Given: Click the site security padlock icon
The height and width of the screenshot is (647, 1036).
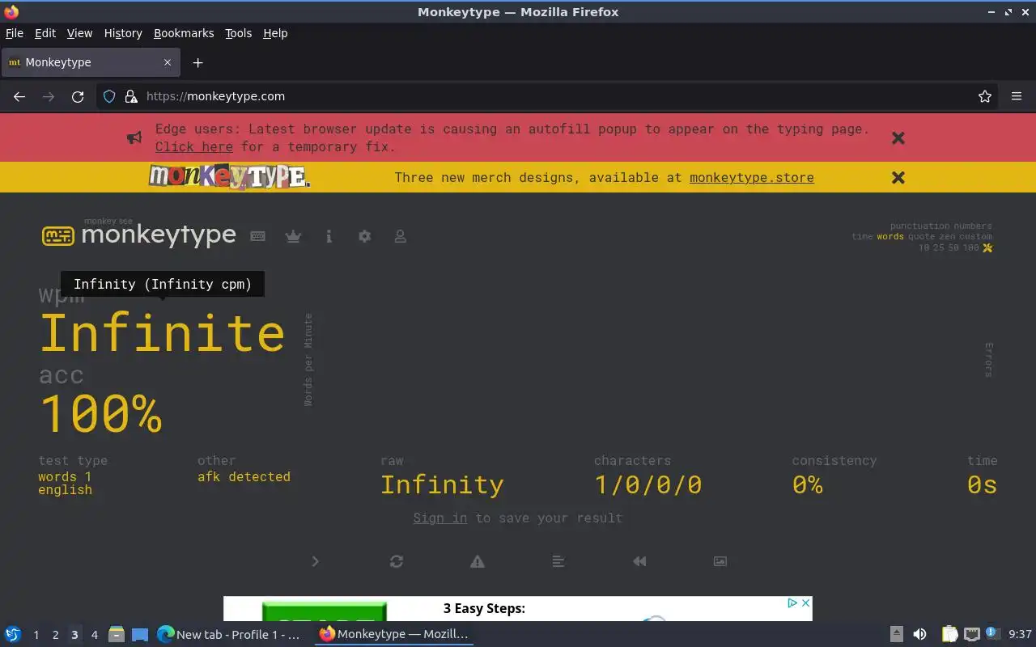Looking at the screenshot, I should click(131, 96).
